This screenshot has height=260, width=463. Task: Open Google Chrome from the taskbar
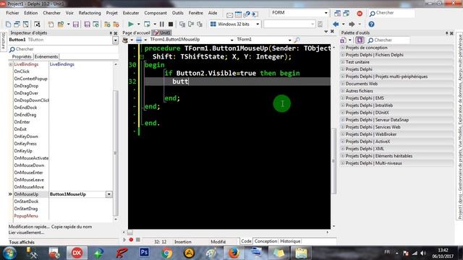[x=166, y=253]
